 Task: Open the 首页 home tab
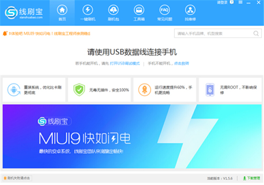62,13
